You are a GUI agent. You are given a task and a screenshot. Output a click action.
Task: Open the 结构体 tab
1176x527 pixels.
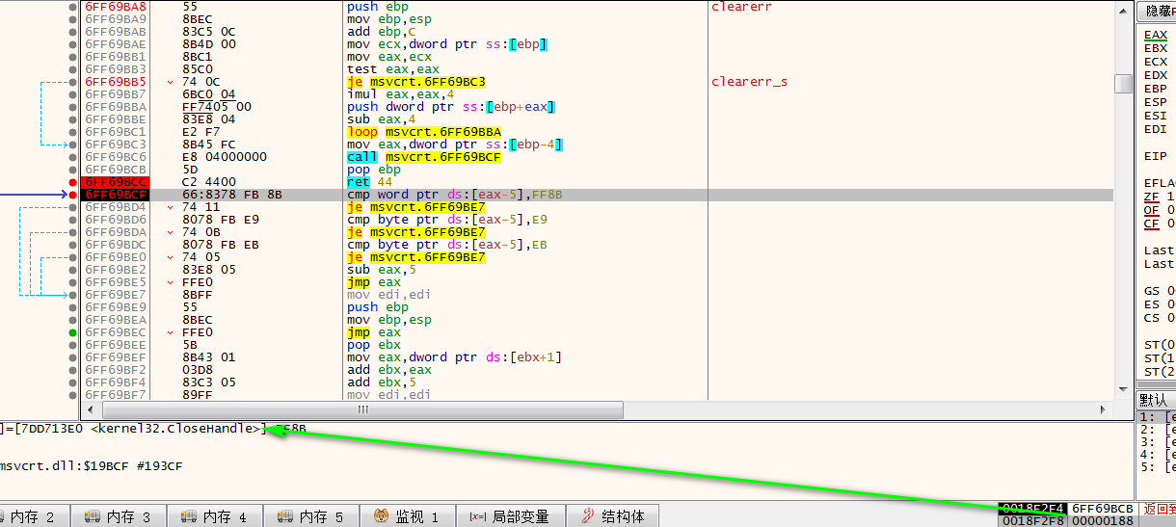[x=613, y=516]
